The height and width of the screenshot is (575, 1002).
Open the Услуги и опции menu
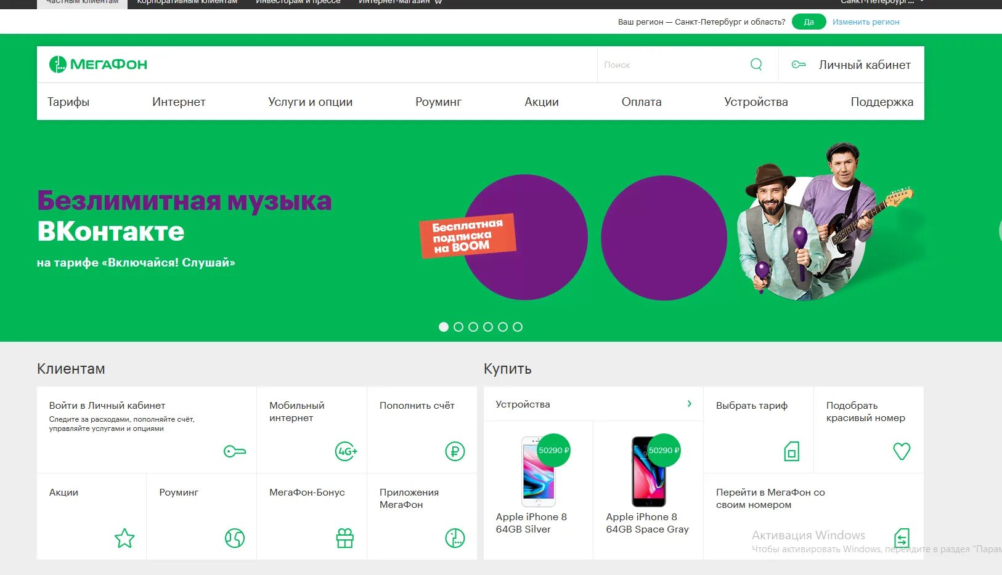pos(310,102)
